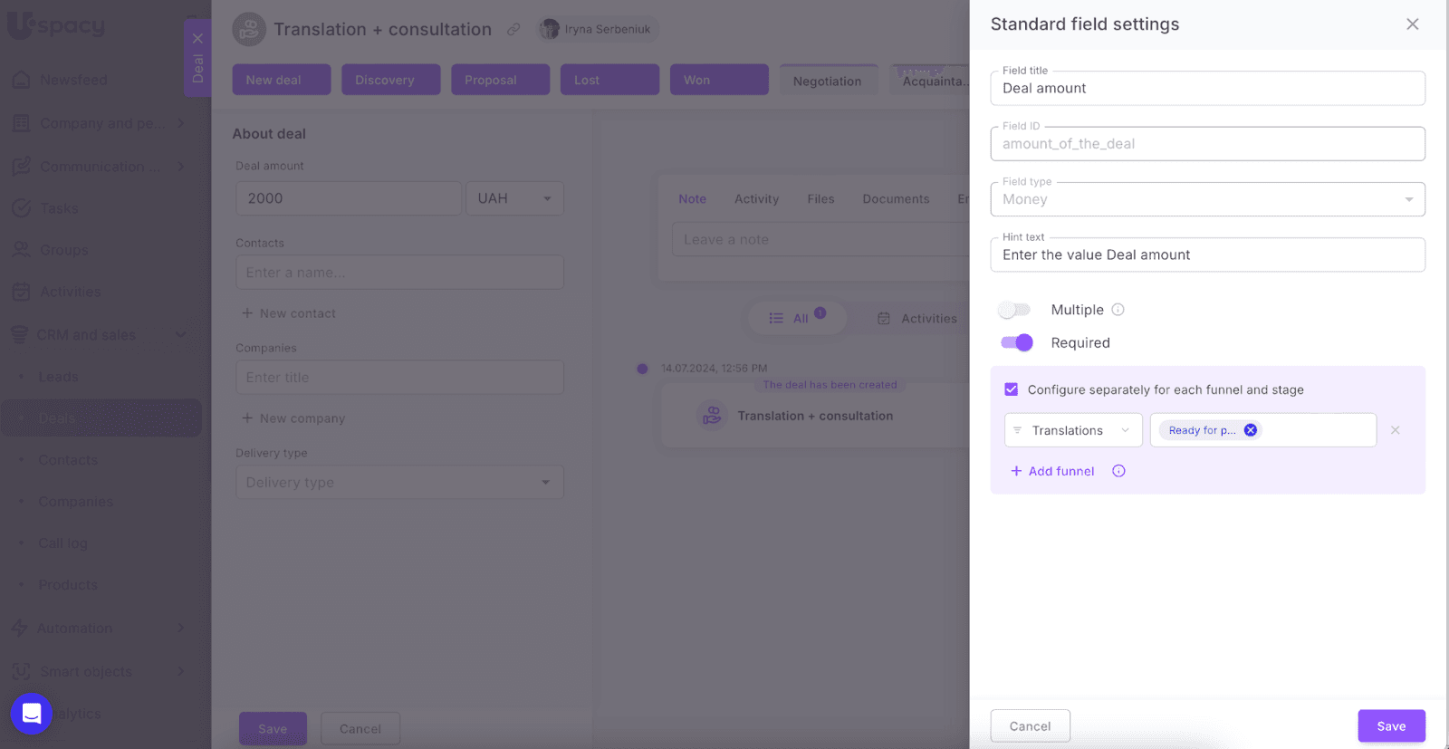The width and height of the screenshot is (1449, 749).
Task: Switch to the Activity tab
Action: 756,199
